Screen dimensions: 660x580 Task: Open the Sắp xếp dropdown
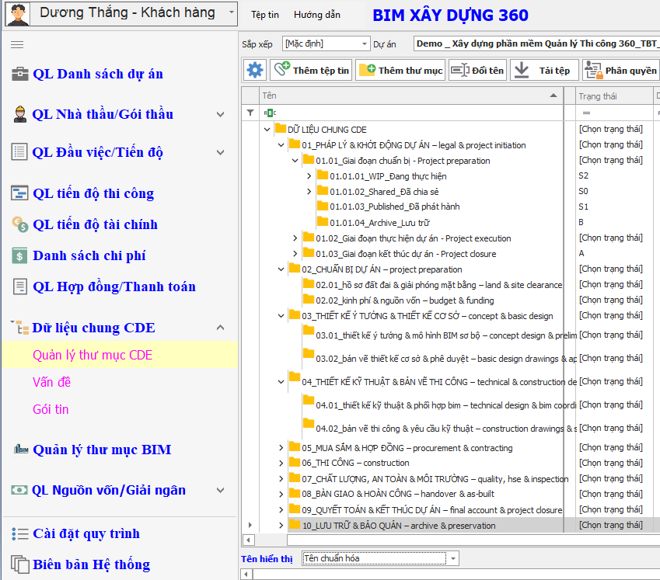pos(365,44)
